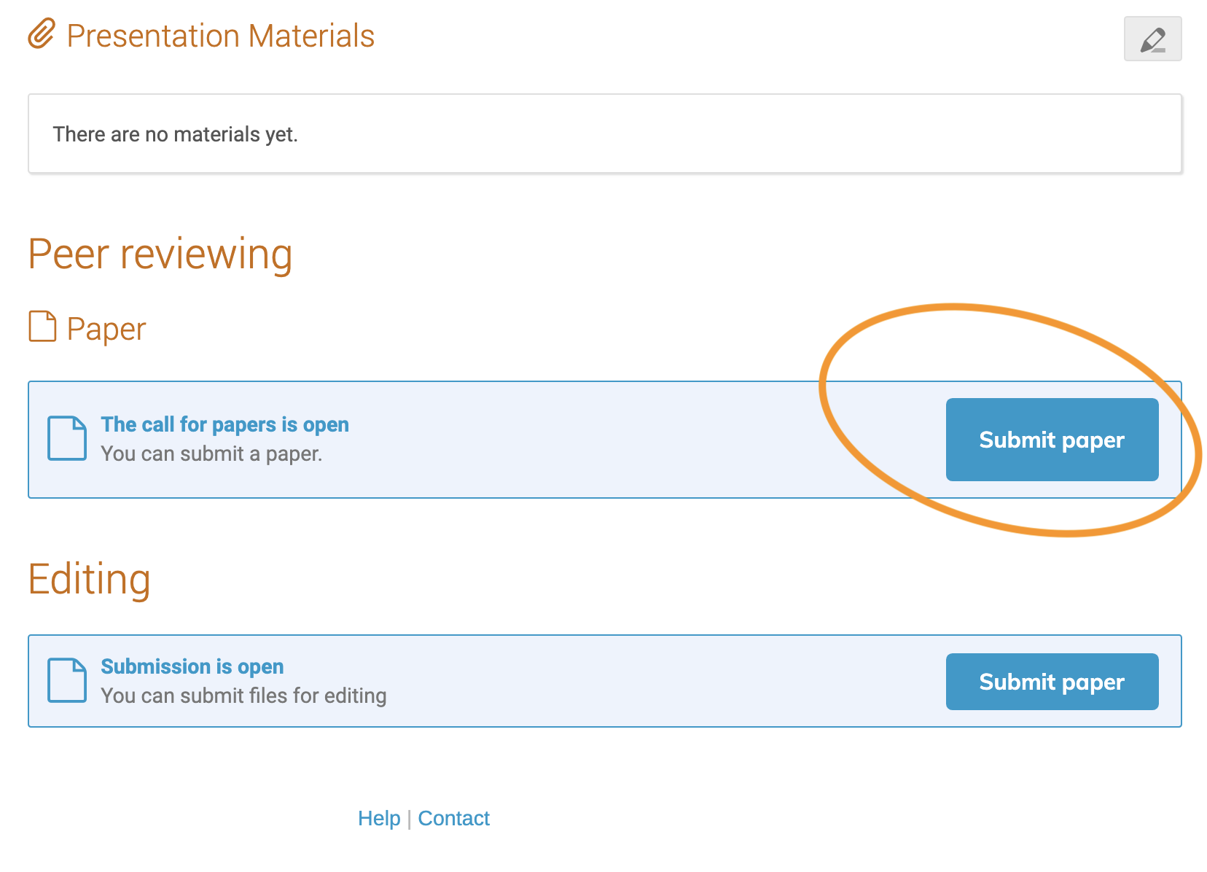Open the Contact link
Screen dimensions: 1207x872
pos(453,818)
